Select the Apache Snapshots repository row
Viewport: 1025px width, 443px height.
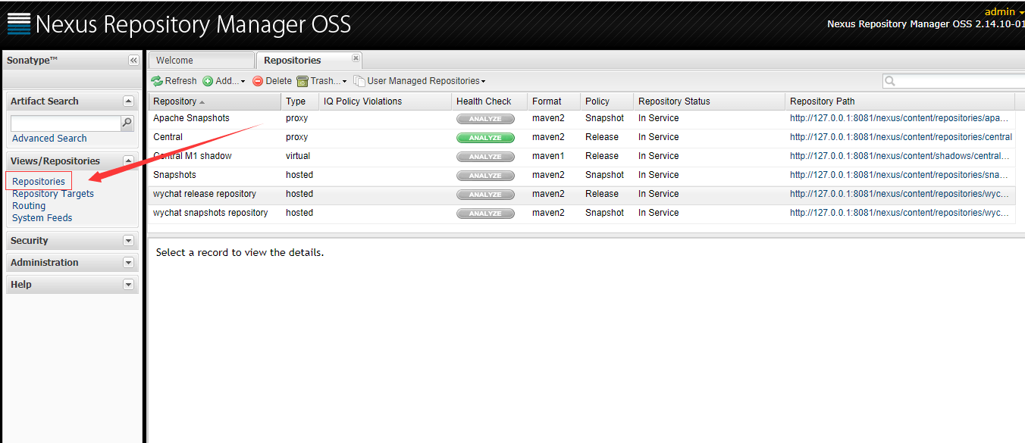pyautogui.click(x=581, y=119)
